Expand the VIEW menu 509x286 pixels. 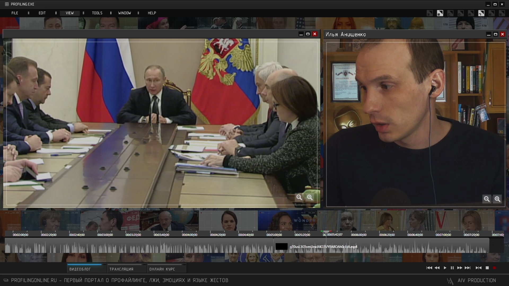pos(70,13)
